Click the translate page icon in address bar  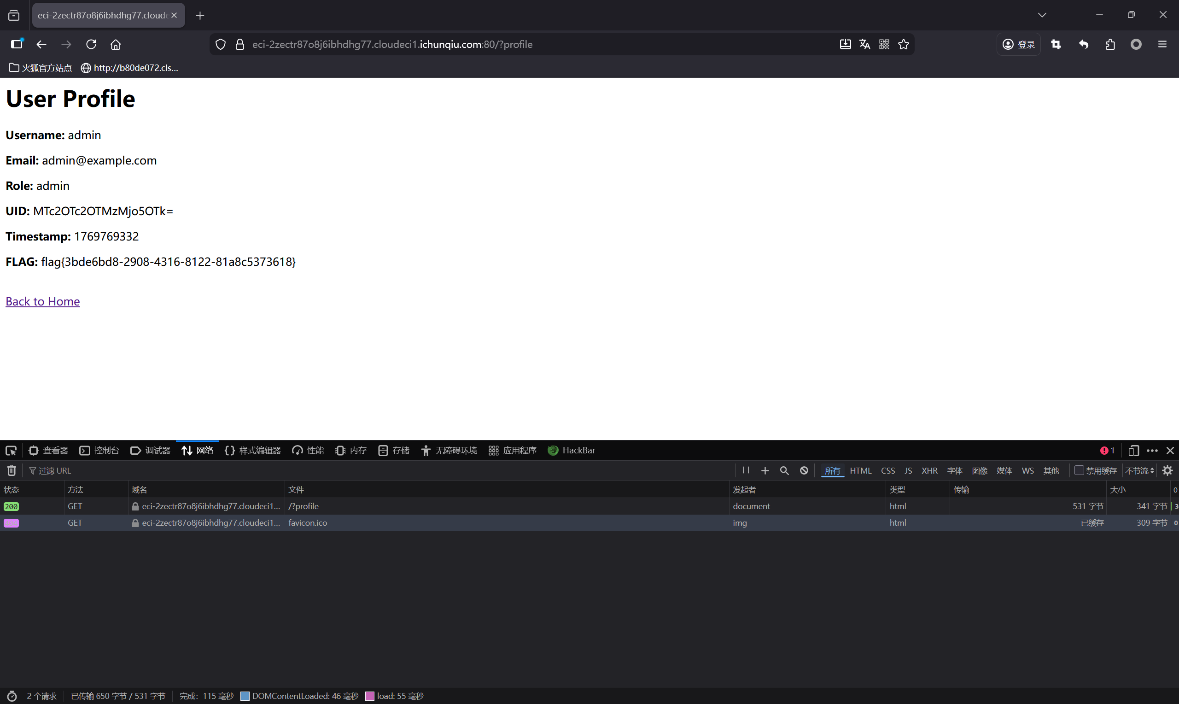point(865,44)
